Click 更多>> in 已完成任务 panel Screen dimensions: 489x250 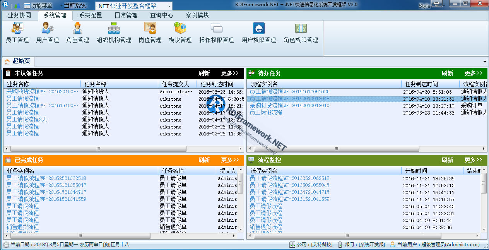pyautogui.click(x=230, y=160)
